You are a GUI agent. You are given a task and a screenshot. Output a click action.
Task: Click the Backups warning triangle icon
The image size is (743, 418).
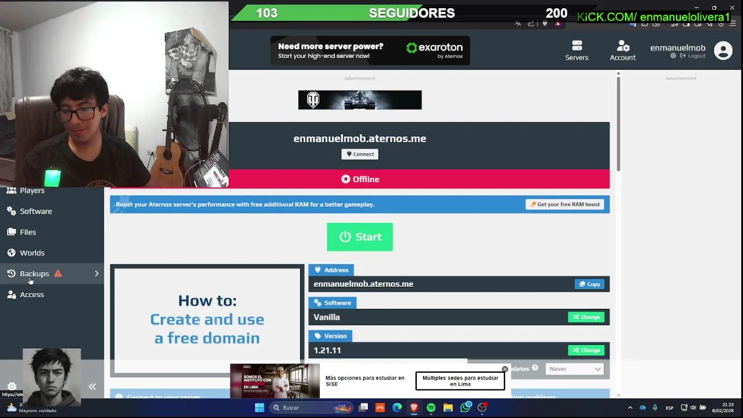tap(58, 273)
